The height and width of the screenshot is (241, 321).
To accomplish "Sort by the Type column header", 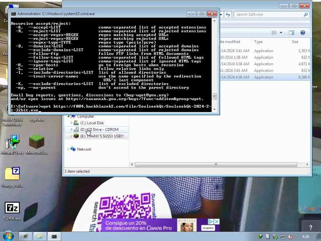I will (258, 42).
